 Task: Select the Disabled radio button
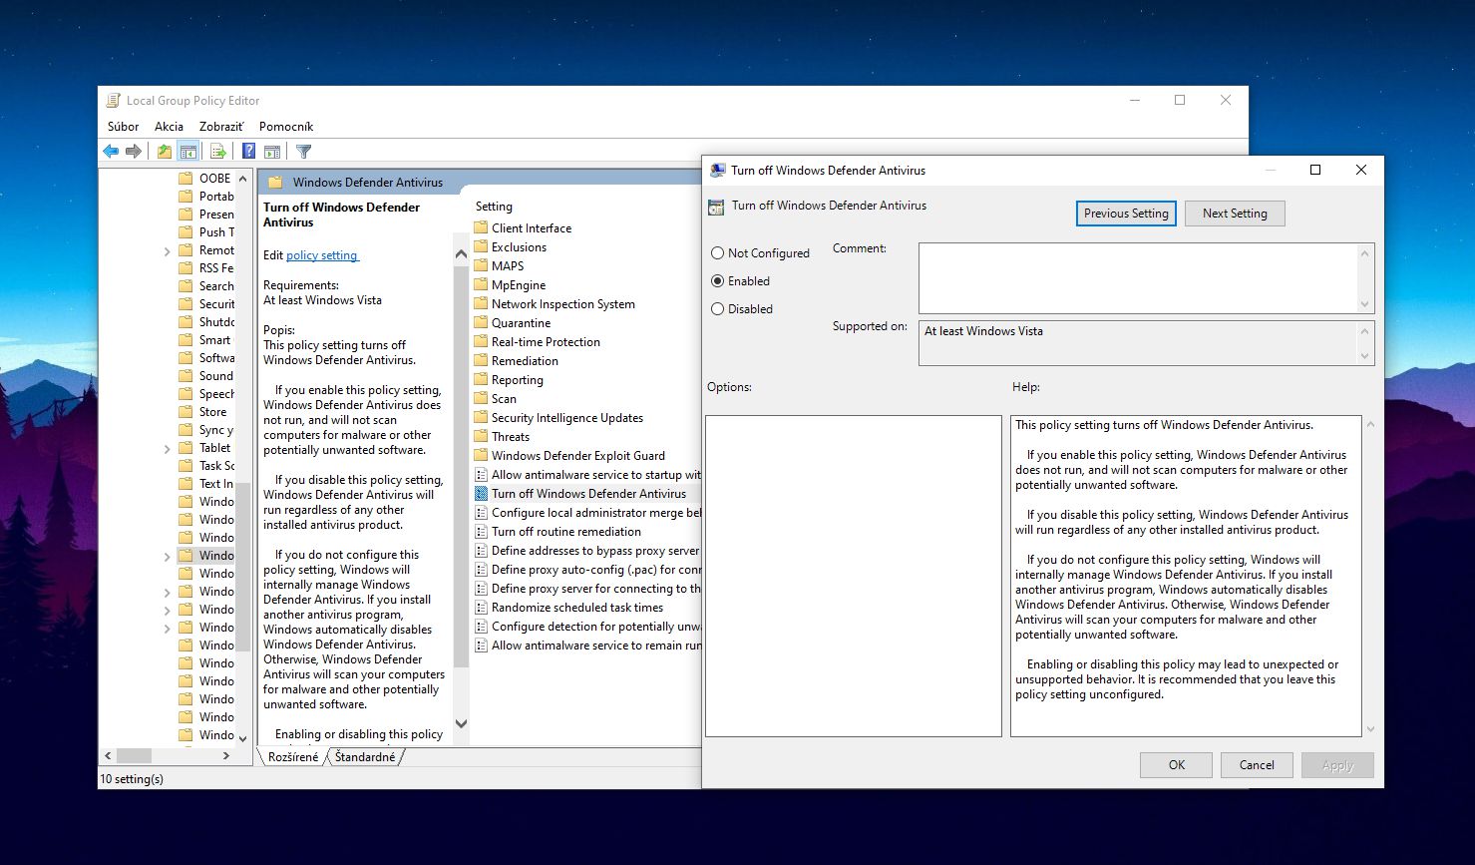[x=717, y=309]
